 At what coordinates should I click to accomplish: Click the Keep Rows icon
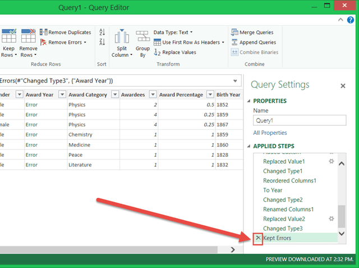coord(8,38)
